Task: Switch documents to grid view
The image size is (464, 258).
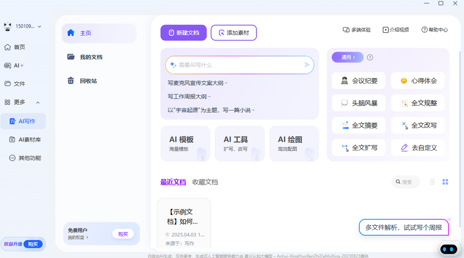Action: (x=445, y=181)
